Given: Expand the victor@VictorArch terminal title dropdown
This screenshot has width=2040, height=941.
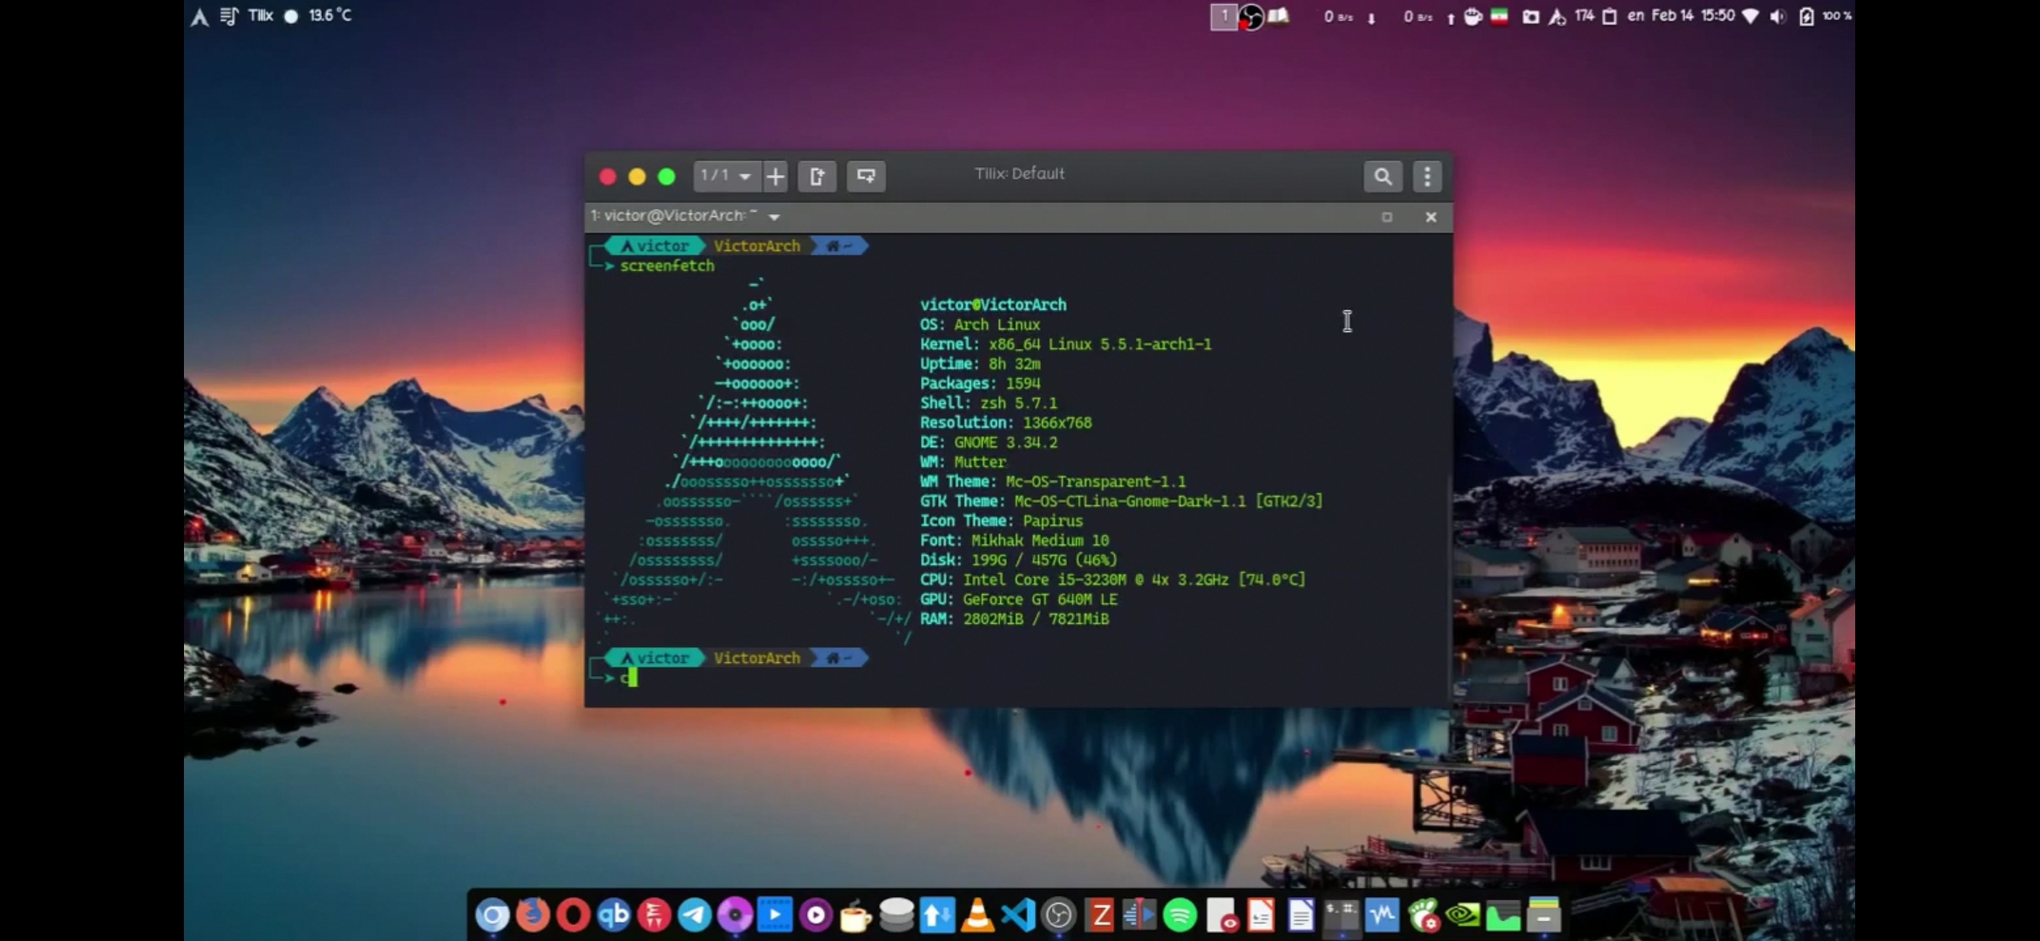Looking at the screenshot, I should click(x=774, y=217).
